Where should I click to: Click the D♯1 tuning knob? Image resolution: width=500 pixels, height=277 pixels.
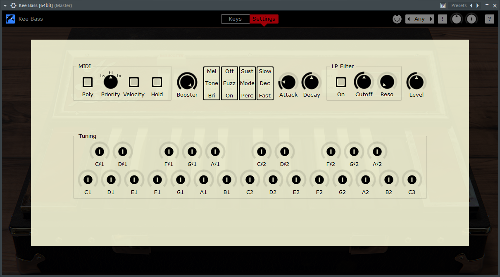click(x=122, y=152)
